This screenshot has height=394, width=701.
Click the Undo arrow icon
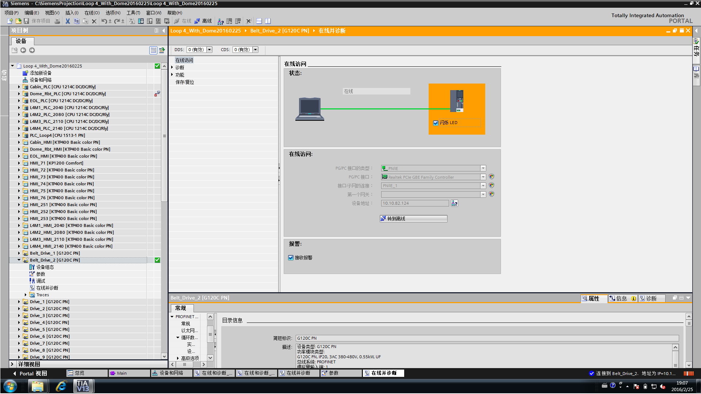[x=104, y=21]
